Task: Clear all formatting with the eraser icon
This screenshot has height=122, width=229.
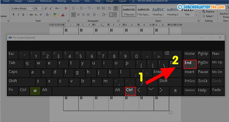Action: point(66,9)
